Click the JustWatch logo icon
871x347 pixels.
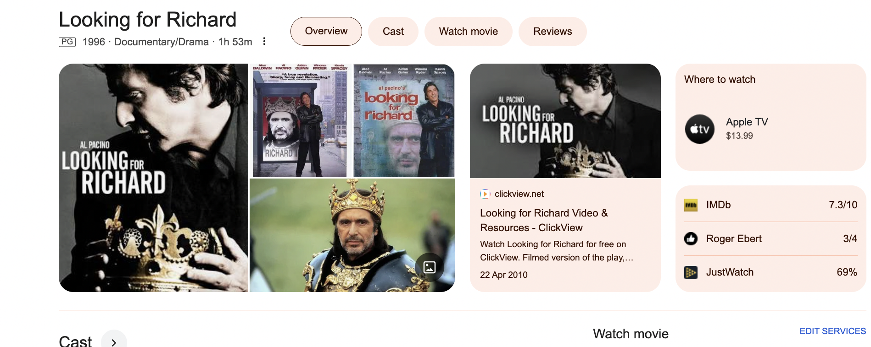pyautogui.click(x=691, y=272)
